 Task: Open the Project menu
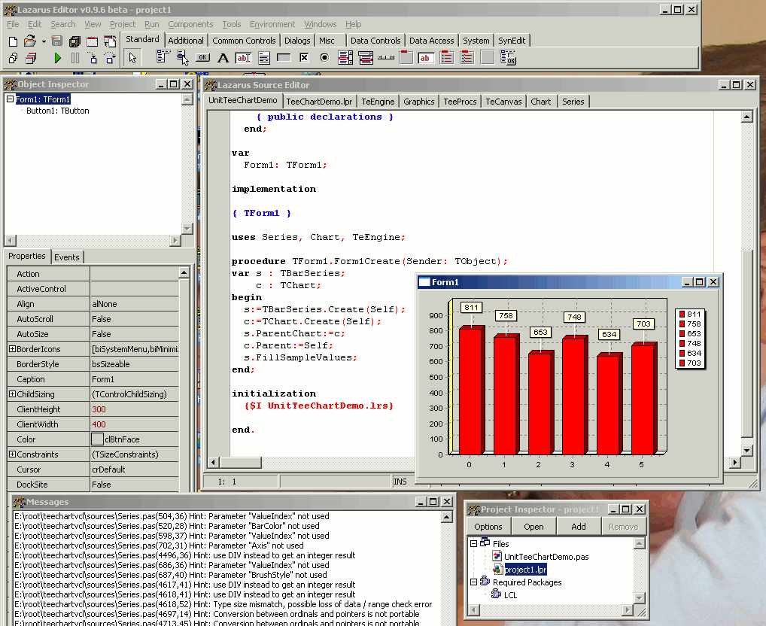(123, 24)
